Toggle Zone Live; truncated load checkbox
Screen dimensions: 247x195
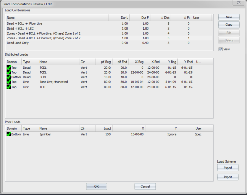point(9,82)
